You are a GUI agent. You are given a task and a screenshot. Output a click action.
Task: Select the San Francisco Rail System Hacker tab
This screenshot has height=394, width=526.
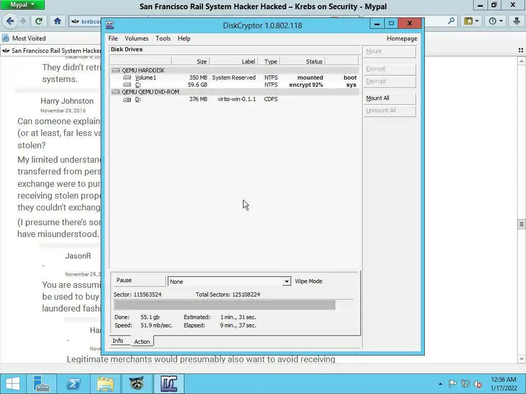[51, 51]
